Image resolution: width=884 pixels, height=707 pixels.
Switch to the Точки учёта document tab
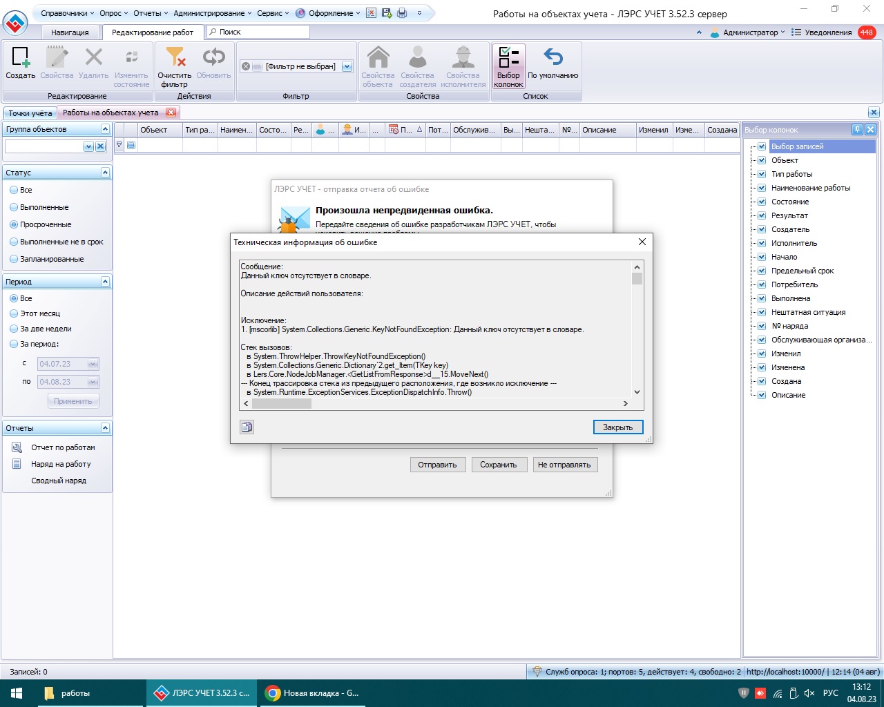pos(30,113)
